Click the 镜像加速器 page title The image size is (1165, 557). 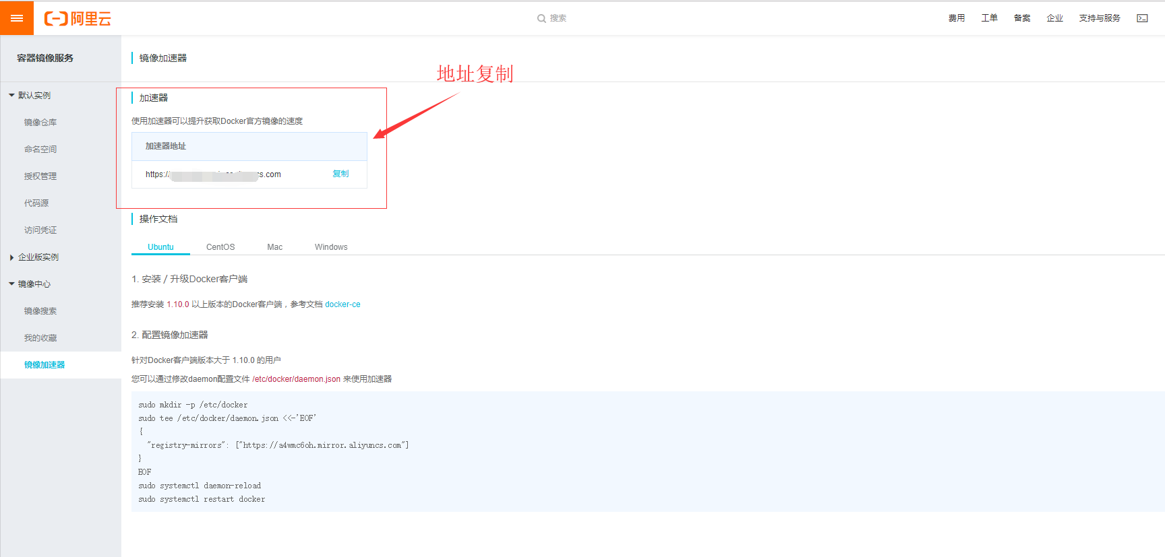coord(163,58)
